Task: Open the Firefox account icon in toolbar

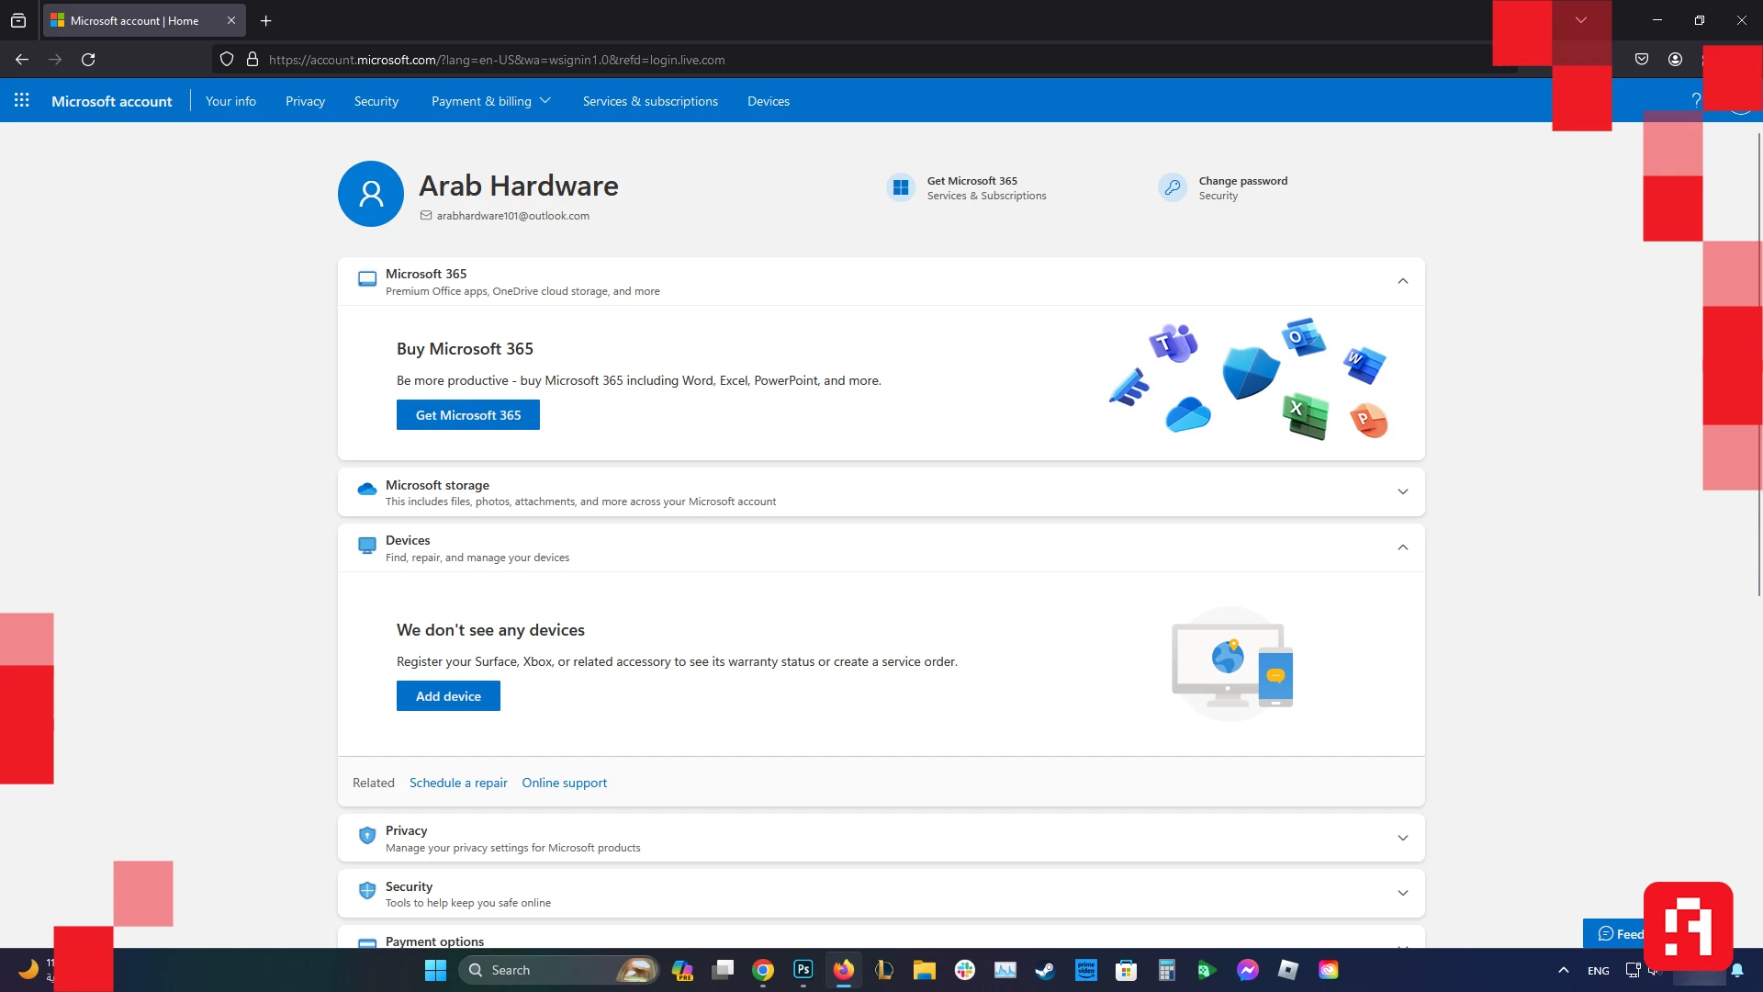Action: pyautogui.click(x=1675, y=60)
